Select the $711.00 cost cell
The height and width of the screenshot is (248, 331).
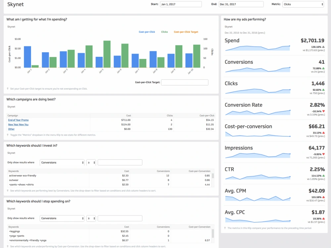pyautogui.click(x=126, y=120)
